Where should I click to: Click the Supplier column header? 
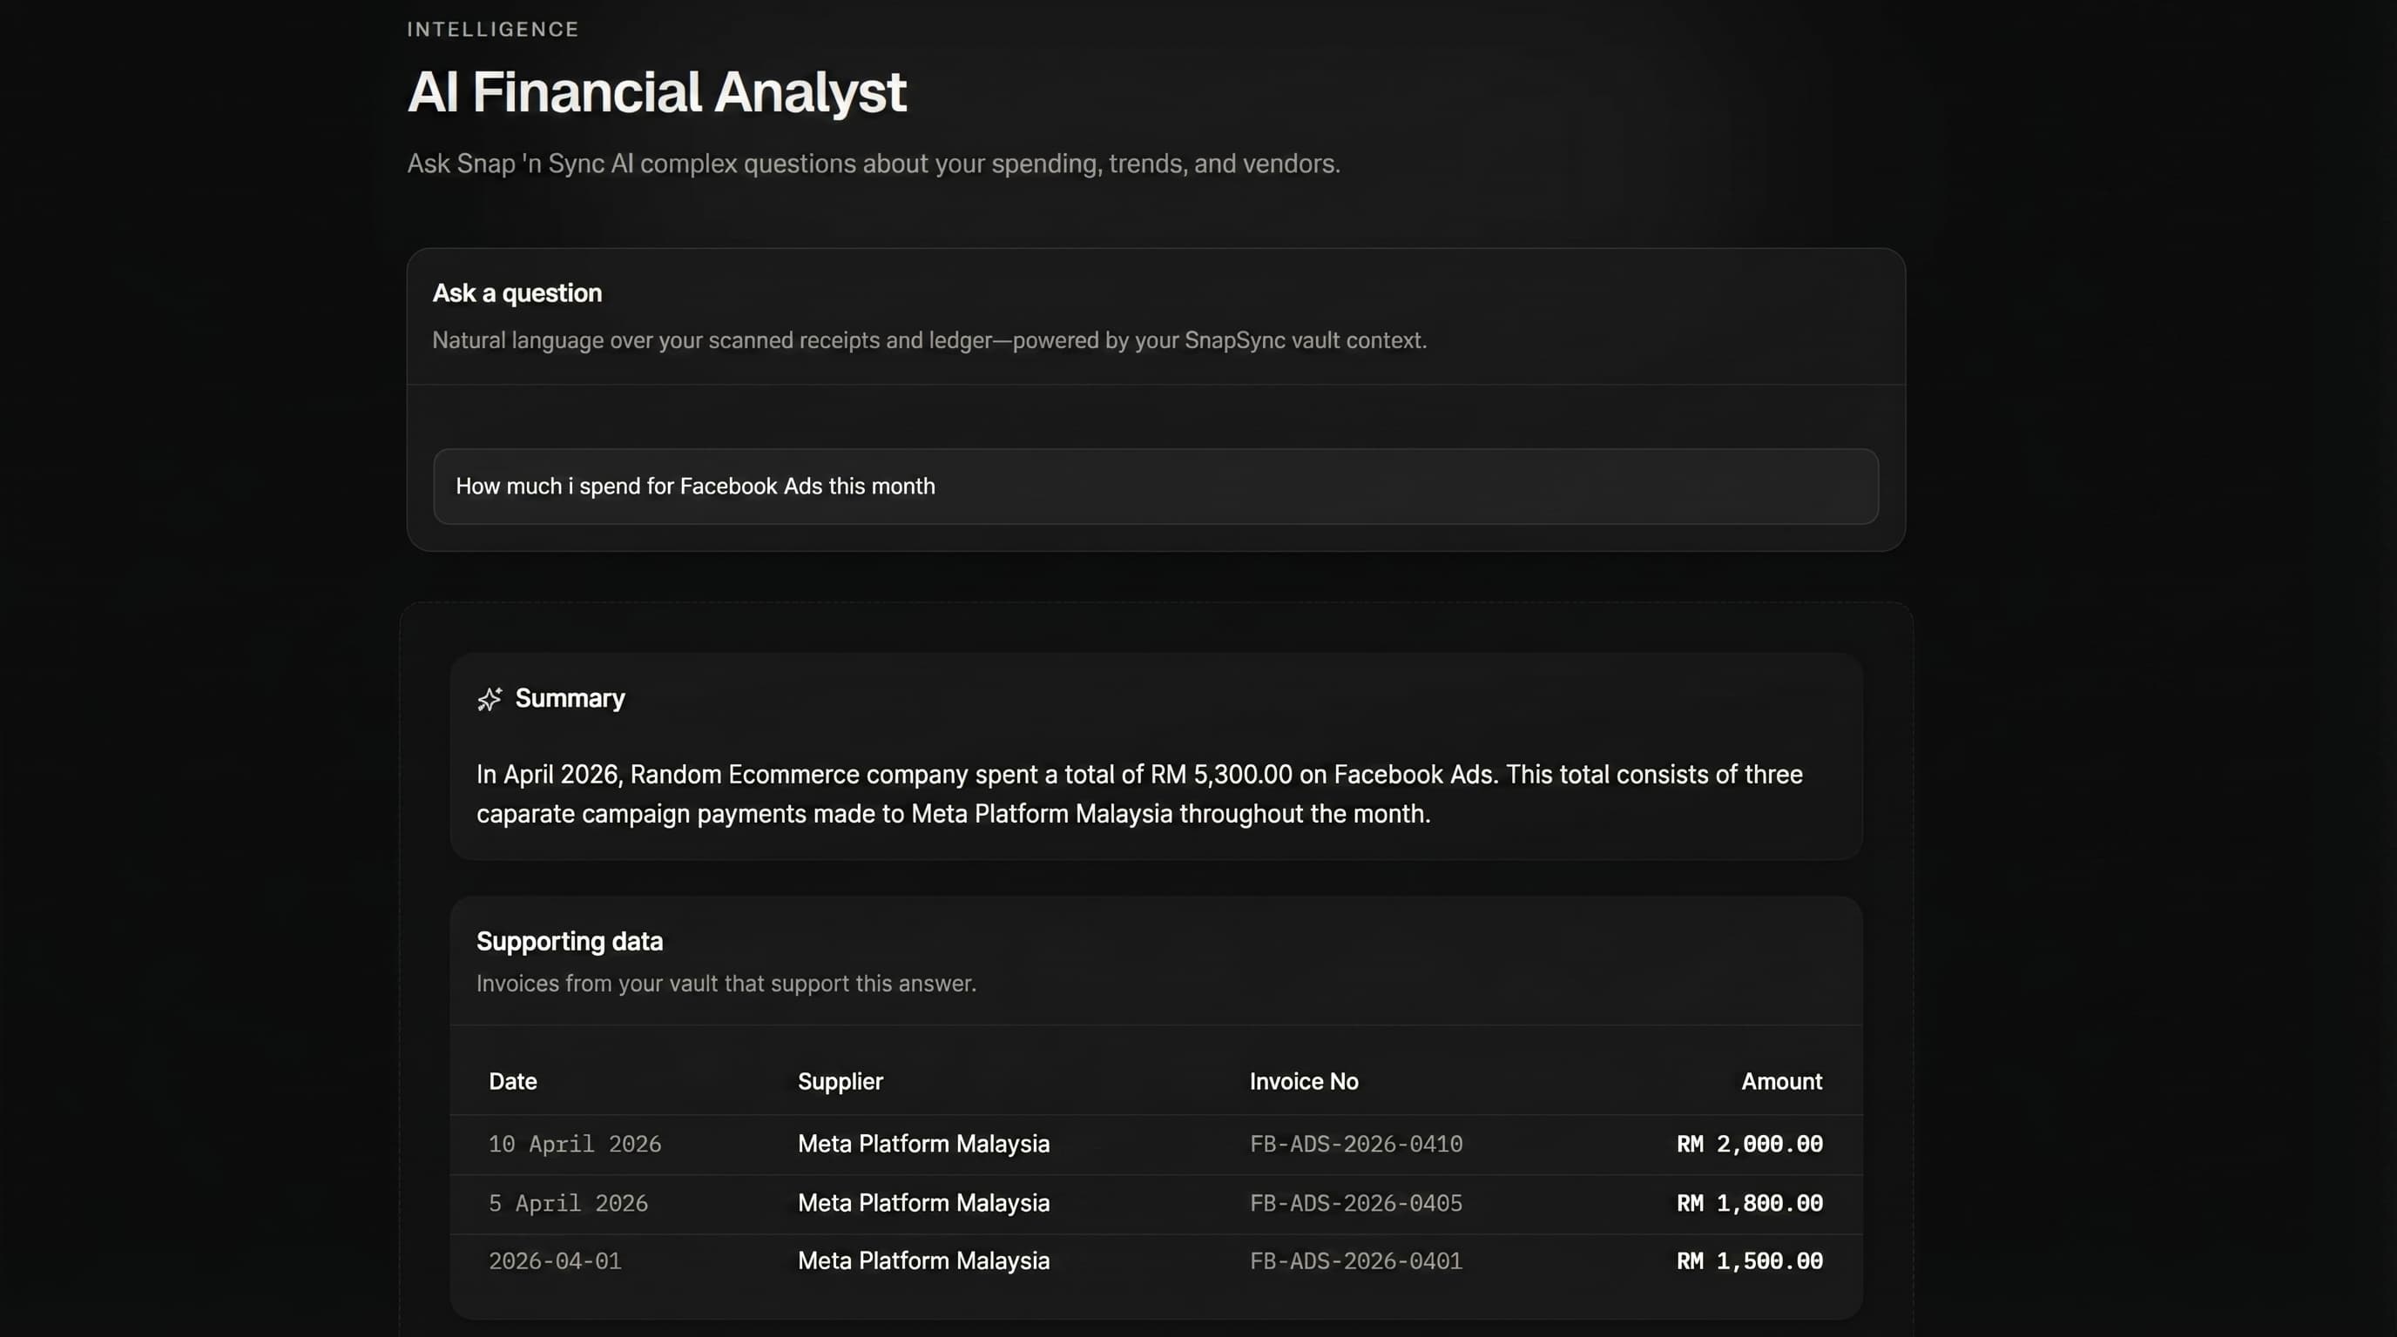[840, 1081]
